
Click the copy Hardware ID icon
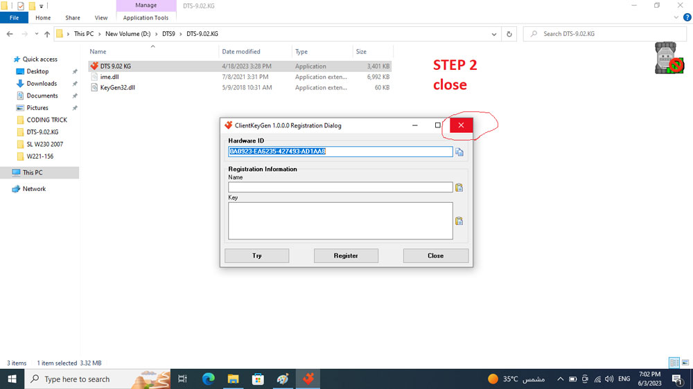click(x=459, y=152)
